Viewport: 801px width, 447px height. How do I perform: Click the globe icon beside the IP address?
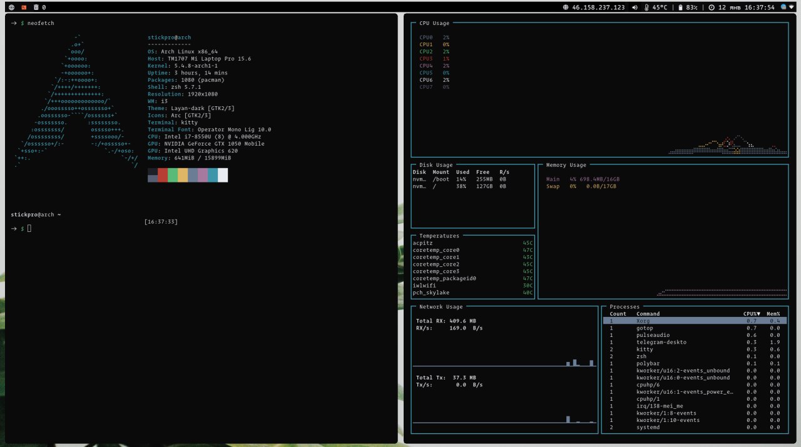coord(566,8)
